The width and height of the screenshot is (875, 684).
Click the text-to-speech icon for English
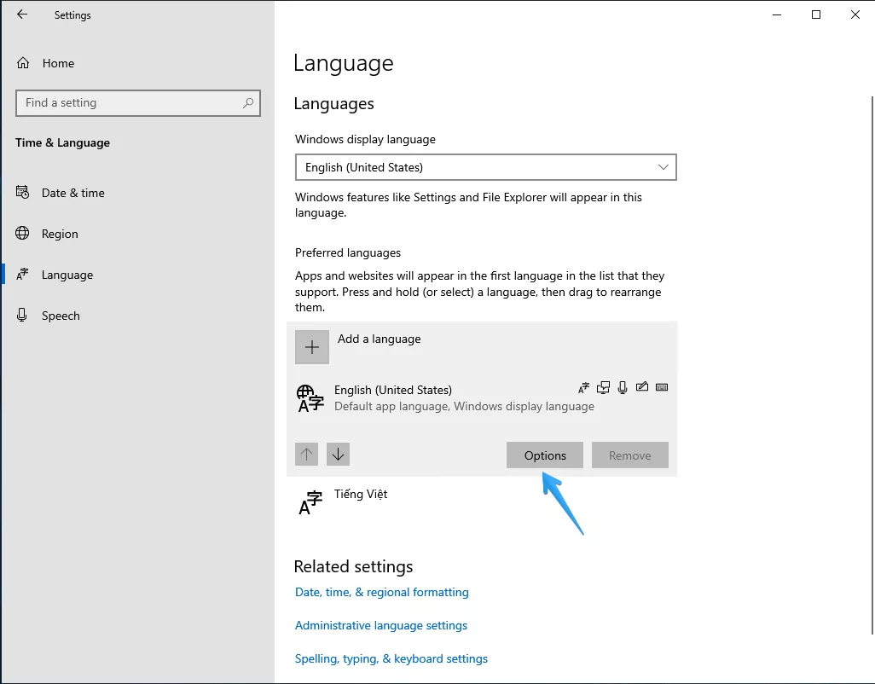tap(603, 388)
